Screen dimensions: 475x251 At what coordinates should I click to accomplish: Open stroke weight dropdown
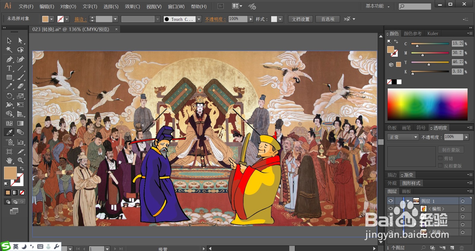[115, 19]
